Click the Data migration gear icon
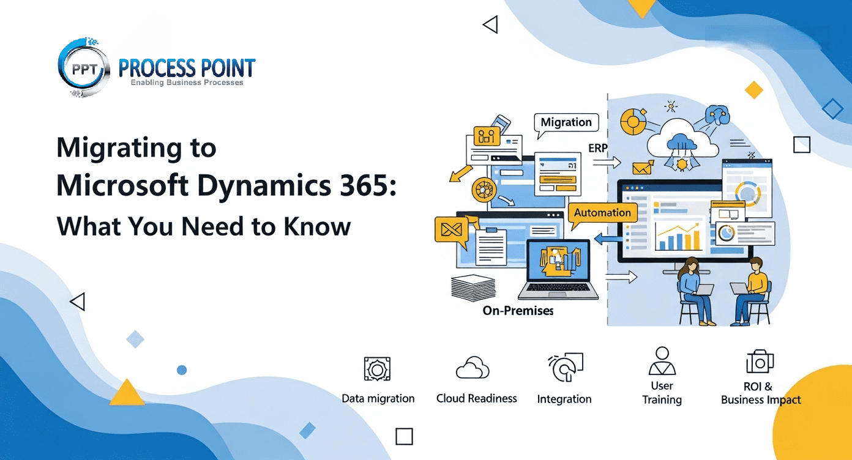 [x=377, y=369]
